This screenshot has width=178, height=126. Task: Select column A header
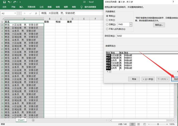click(x=24, y=19)
